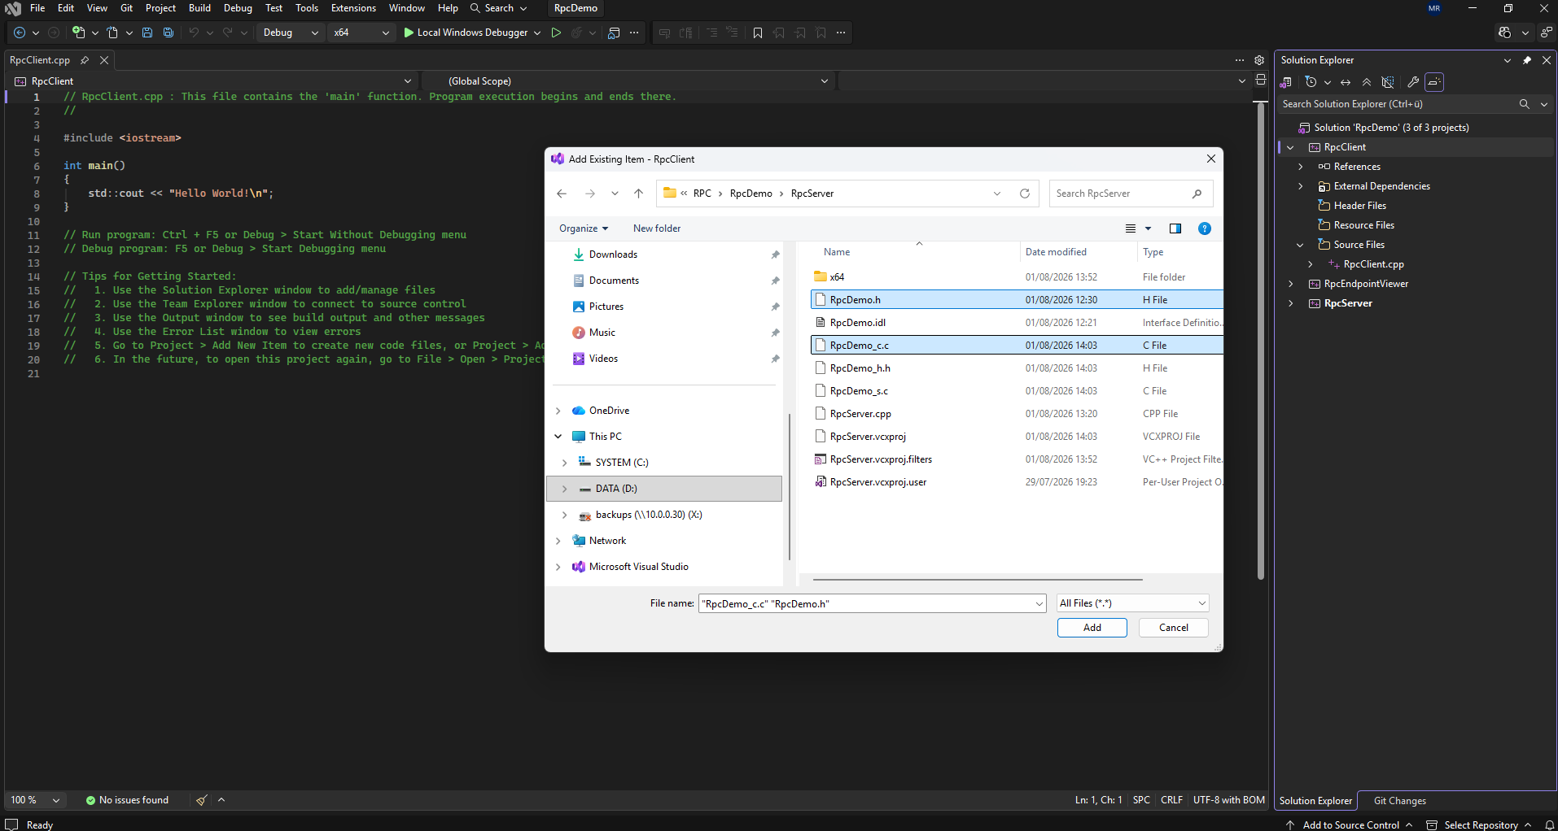
Task: Expand the RpcEndpointViewer project node
Action: (1290, 284)
